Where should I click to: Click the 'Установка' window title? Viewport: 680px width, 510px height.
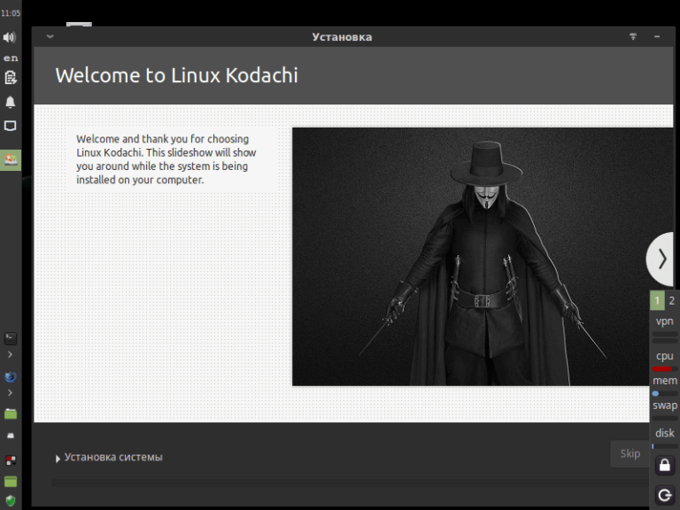[342, 37]
